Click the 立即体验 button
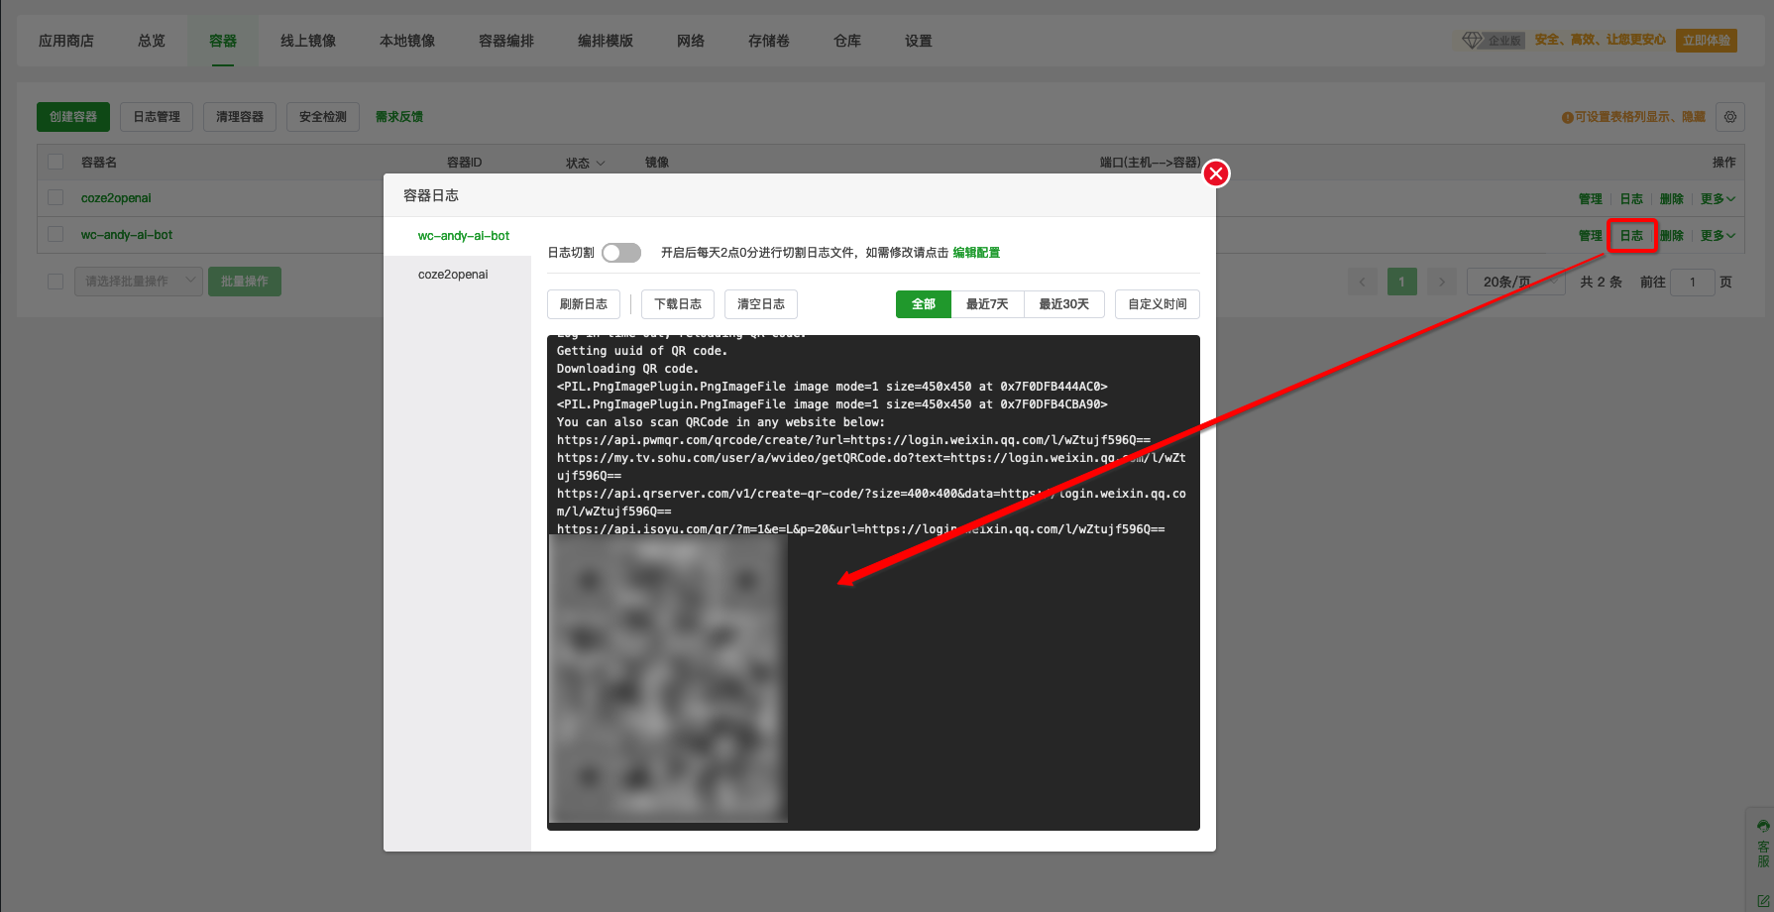Viewport: 1774px width, 912px height. pos(1707,41)
